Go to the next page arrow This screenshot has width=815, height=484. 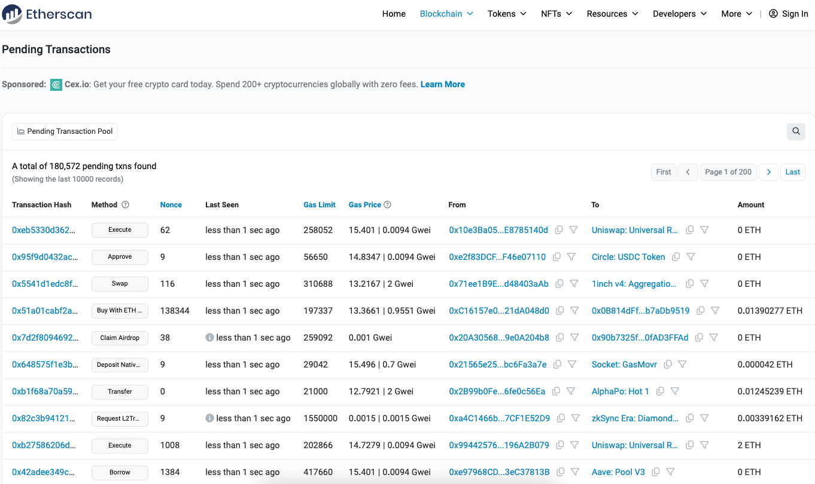(x=769, y=172)
